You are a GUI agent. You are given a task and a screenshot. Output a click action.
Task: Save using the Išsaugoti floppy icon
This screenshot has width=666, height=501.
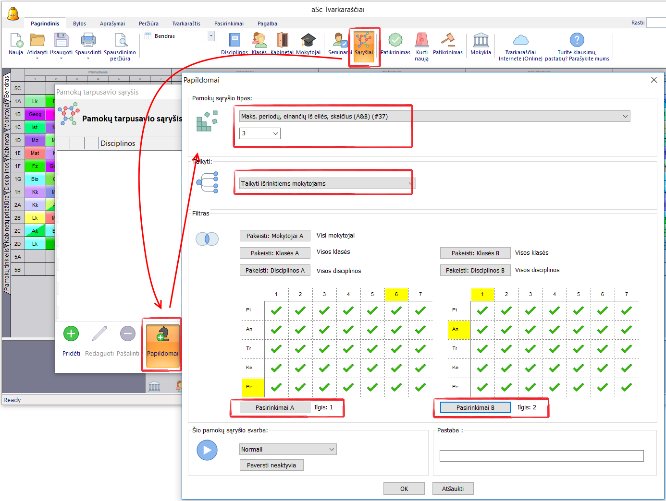pyautogui.click(x=61, y=41)
